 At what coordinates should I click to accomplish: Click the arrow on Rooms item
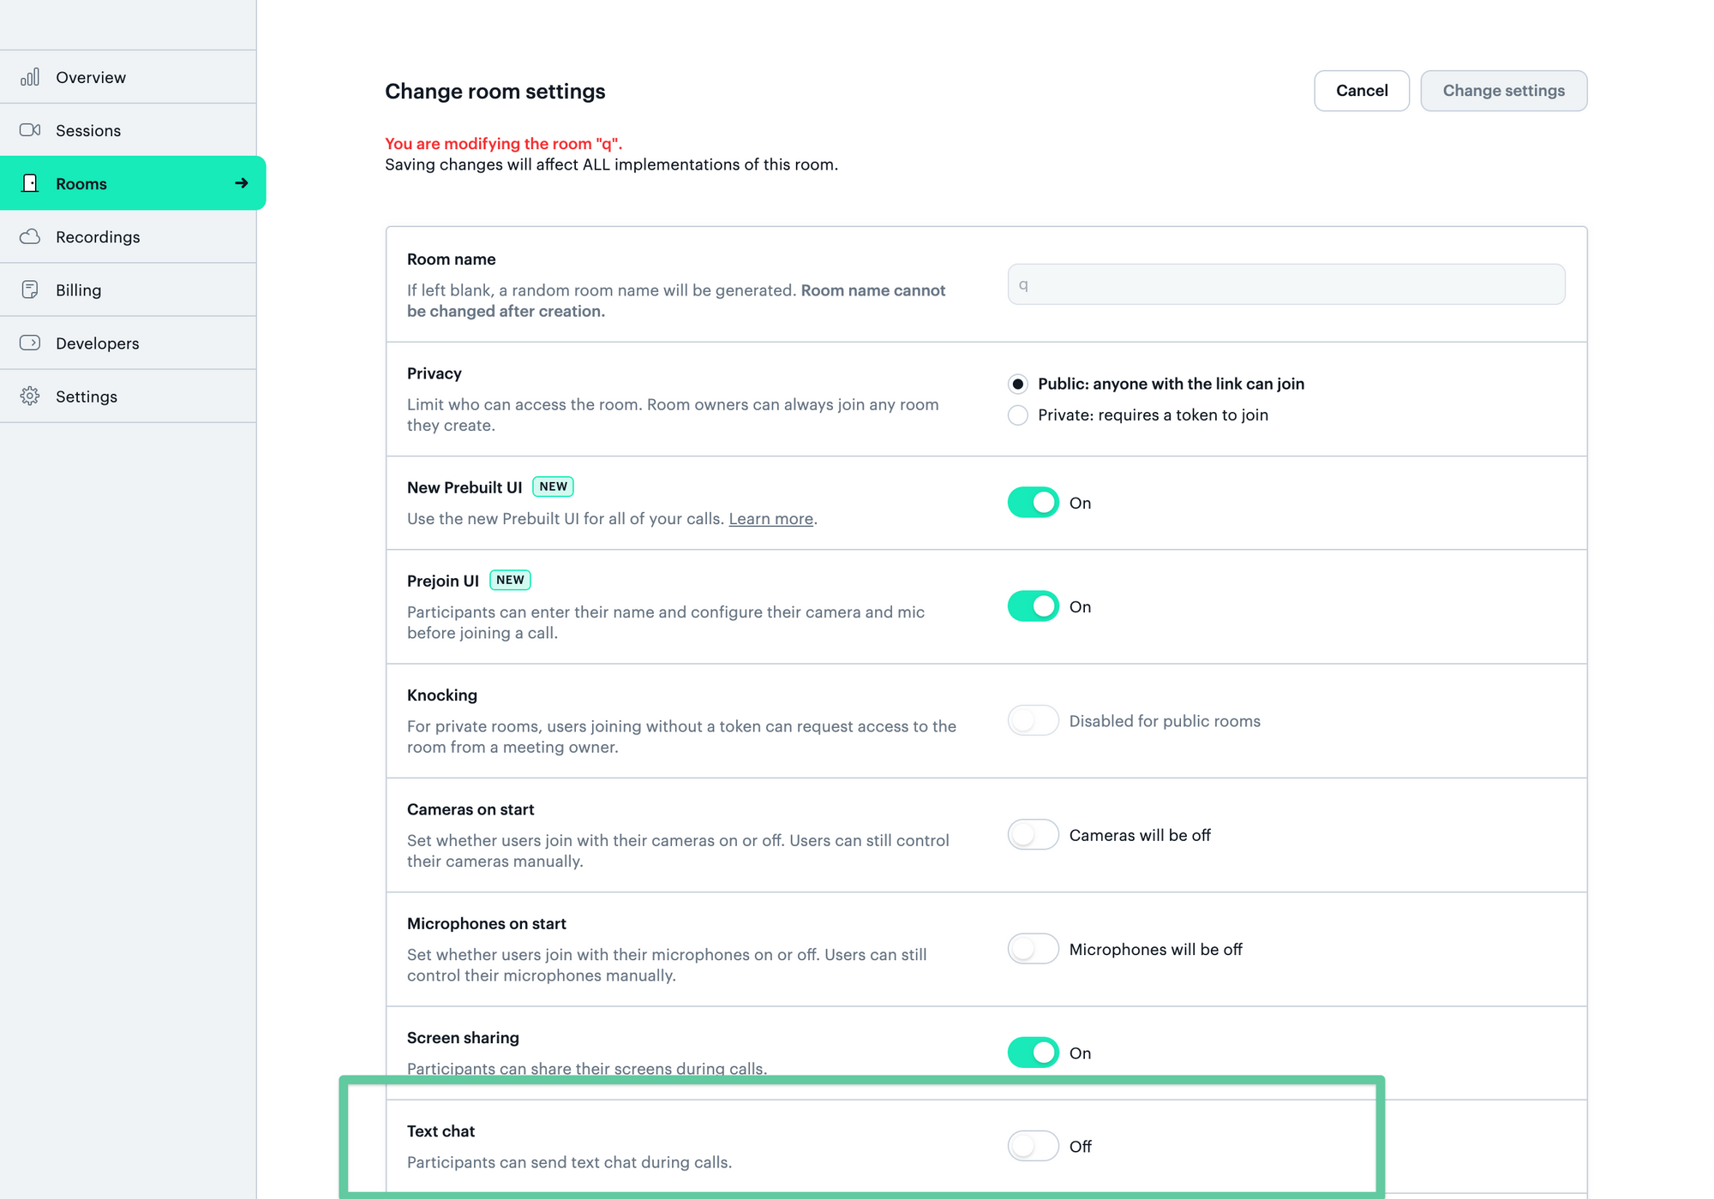click(x=242, y=183)
